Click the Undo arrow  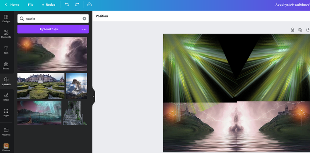[67, 4]
